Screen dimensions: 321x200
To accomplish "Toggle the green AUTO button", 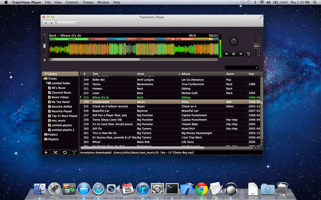I will click(x=74, y=152).
